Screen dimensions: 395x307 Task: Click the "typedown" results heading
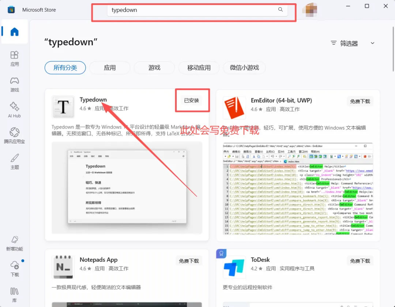click(x=71, y=42)
